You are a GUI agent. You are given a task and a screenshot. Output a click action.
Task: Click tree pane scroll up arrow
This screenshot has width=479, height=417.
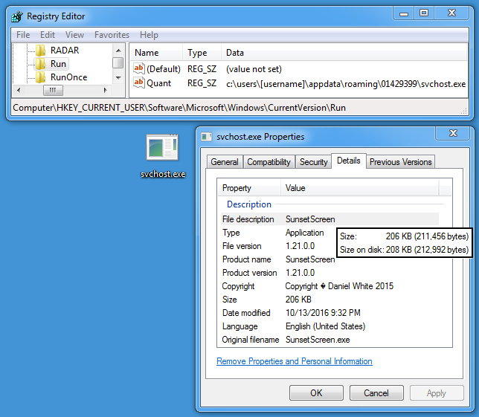point(118,50)
